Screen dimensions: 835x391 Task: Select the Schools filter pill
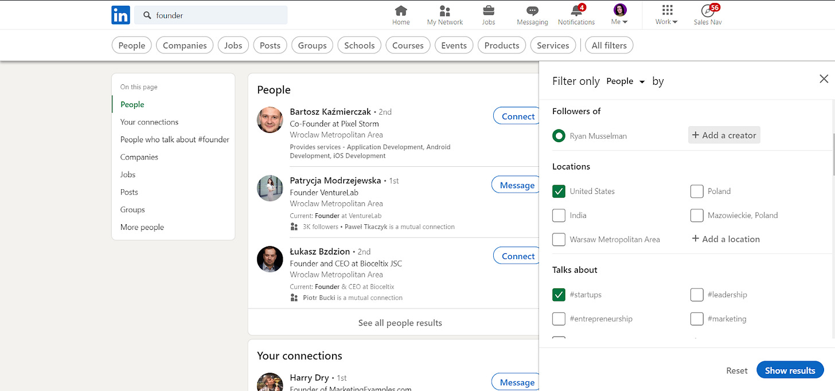(360, 45)
